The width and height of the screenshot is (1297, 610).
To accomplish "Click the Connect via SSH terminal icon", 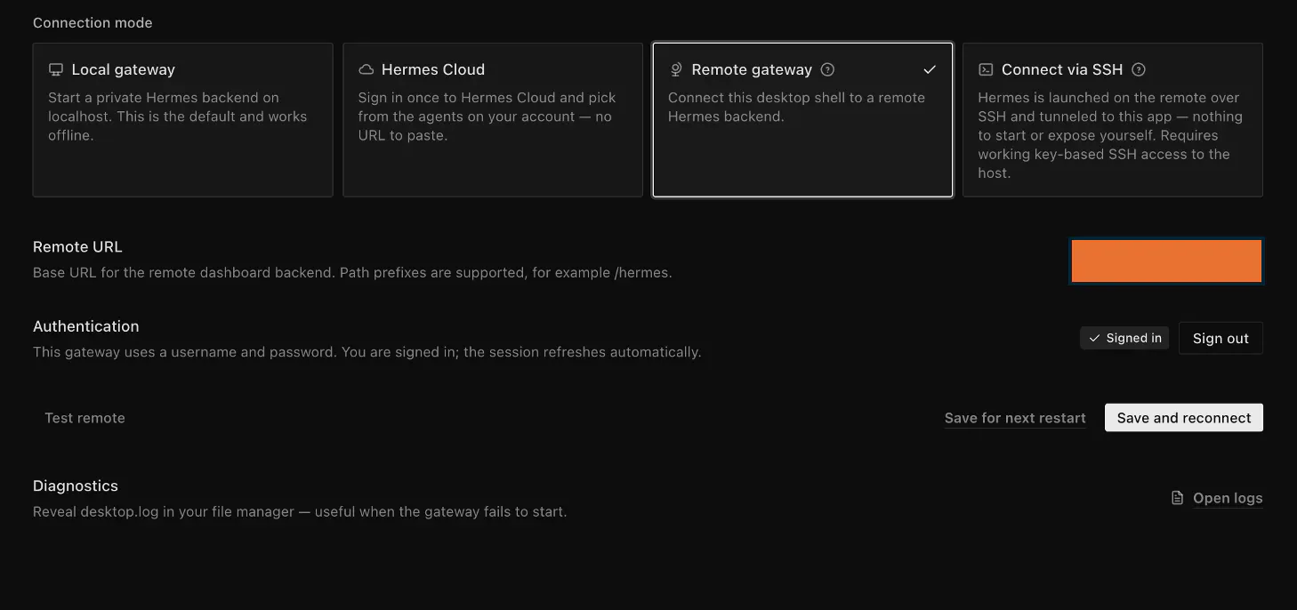I will 986,69.
